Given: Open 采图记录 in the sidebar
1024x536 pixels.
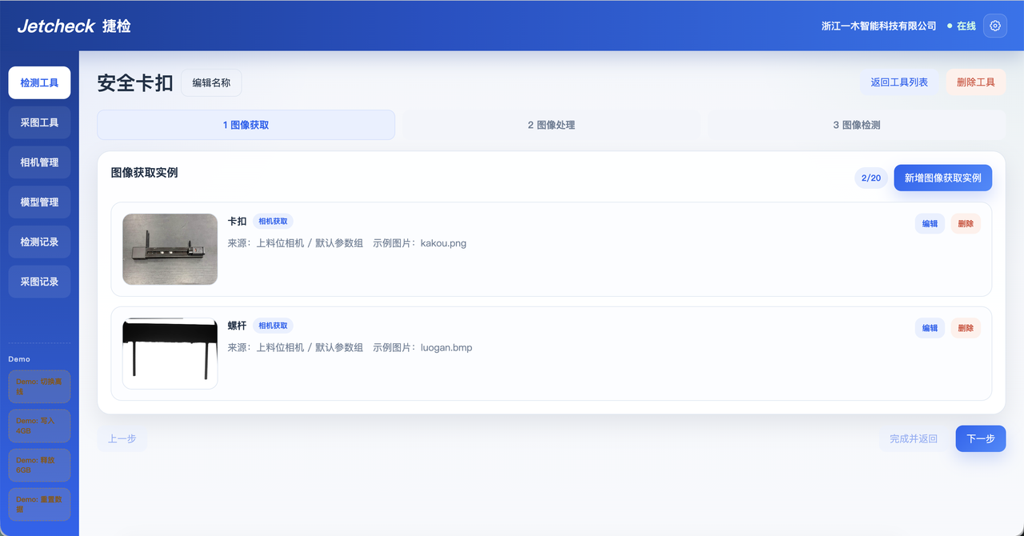Looking at the screenshot, I should (x=39, y=282).
